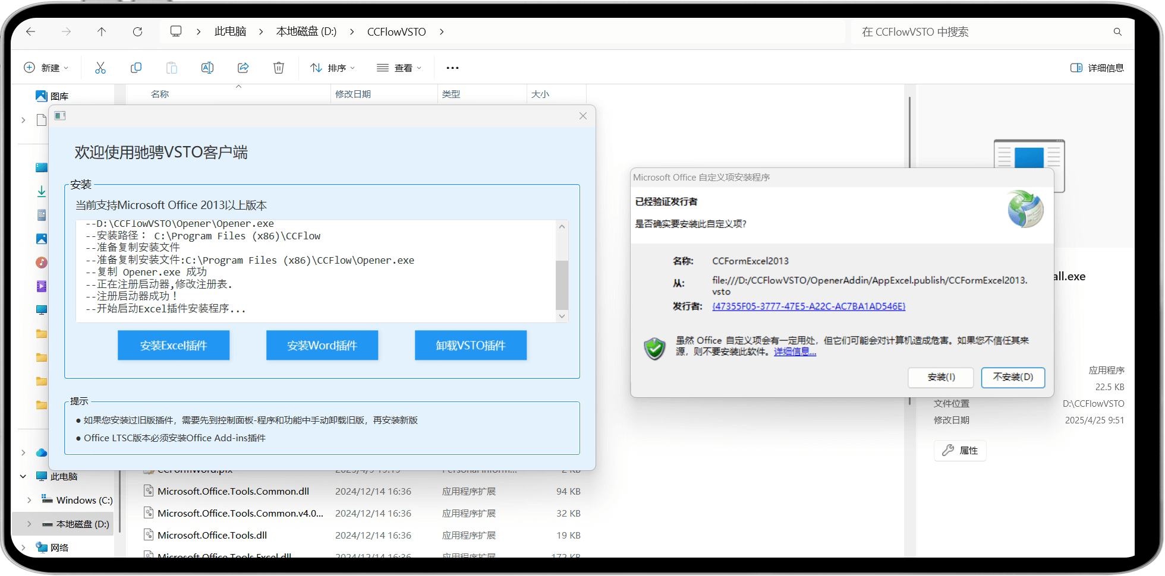The width and height of the screenshot is (1165, 576).
Task: Click 安装Excel插件 button
Action: [x=174, y=345]
